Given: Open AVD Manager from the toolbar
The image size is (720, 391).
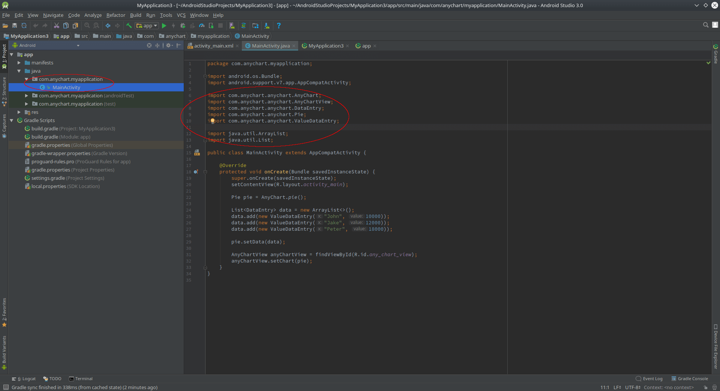Looking at the screenshot, I should click(232, 25).
